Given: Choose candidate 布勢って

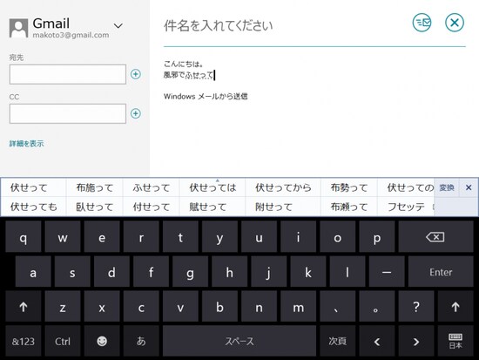Looking at the screenshot, I should (349, 187).
